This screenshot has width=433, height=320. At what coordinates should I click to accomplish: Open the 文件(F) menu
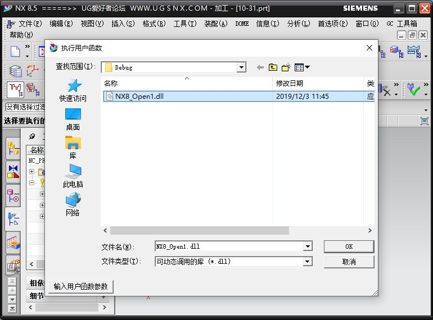pyautogui.click(x=30, y=24)
